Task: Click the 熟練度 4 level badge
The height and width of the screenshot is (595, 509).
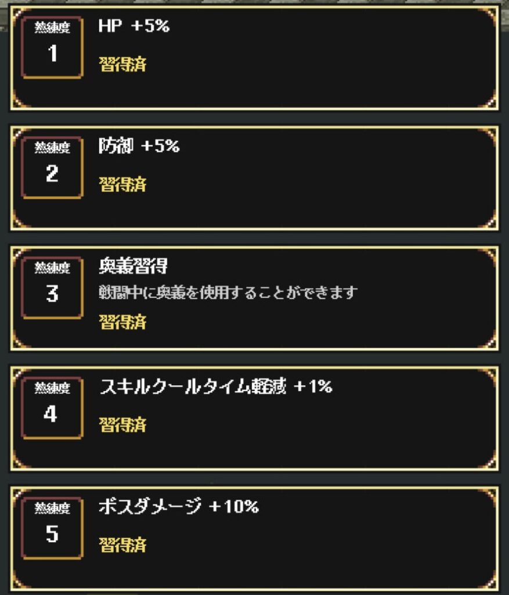Action: click(x=52, y=408)
